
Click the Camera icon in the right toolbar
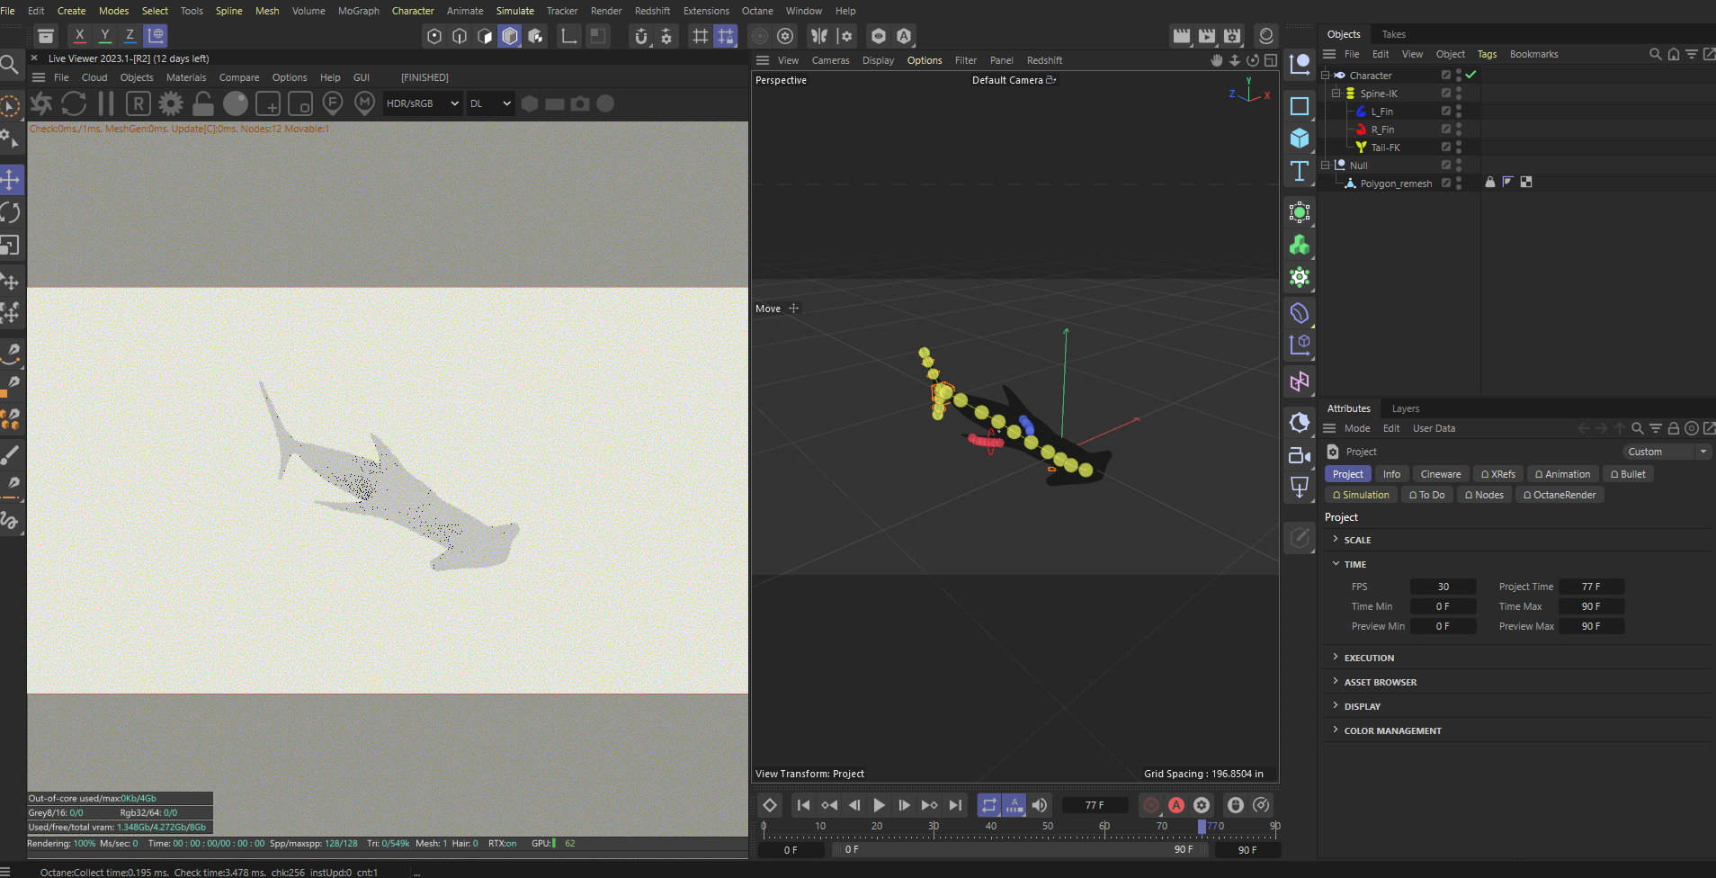tap(1300, 455)
